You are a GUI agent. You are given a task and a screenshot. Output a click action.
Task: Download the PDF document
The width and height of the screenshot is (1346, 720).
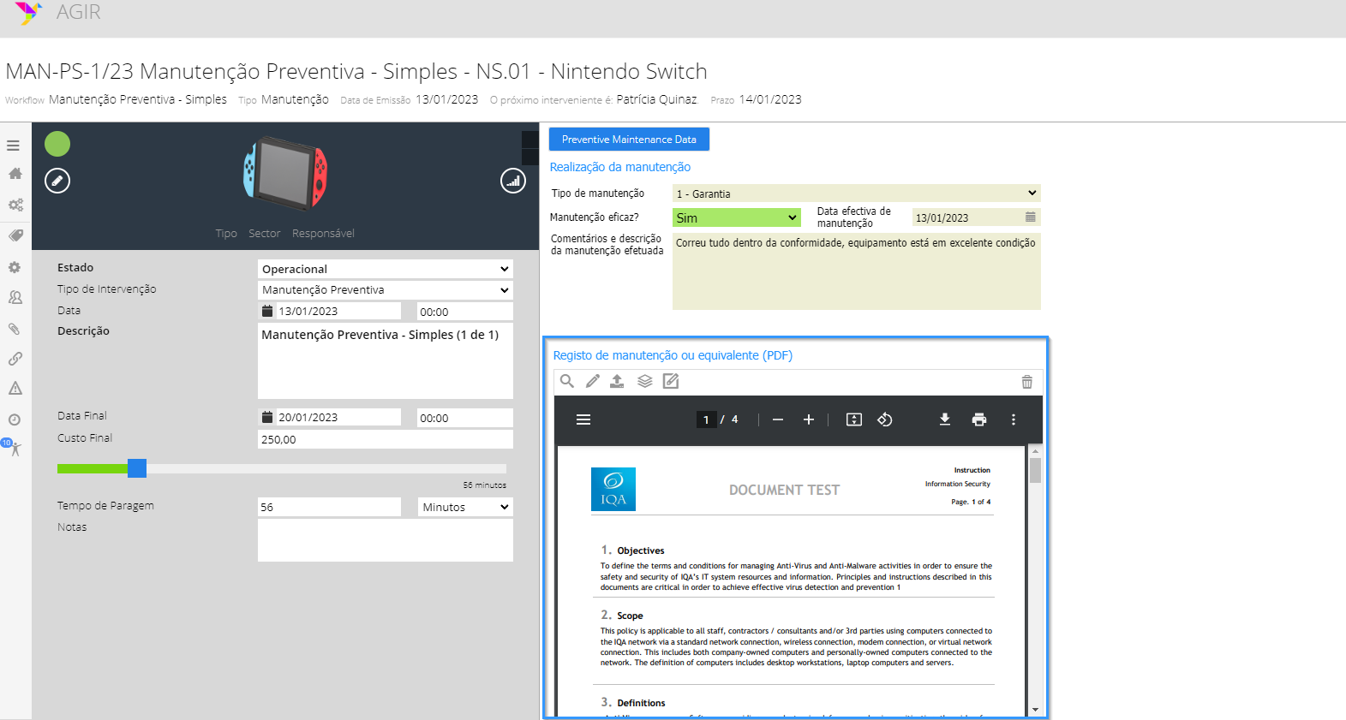click(x=945, y=420)
